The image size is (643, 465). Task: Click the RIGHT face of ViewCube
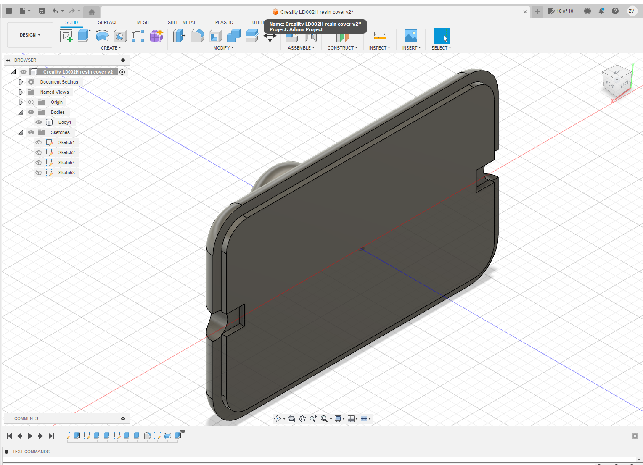(x=609, y=84)
